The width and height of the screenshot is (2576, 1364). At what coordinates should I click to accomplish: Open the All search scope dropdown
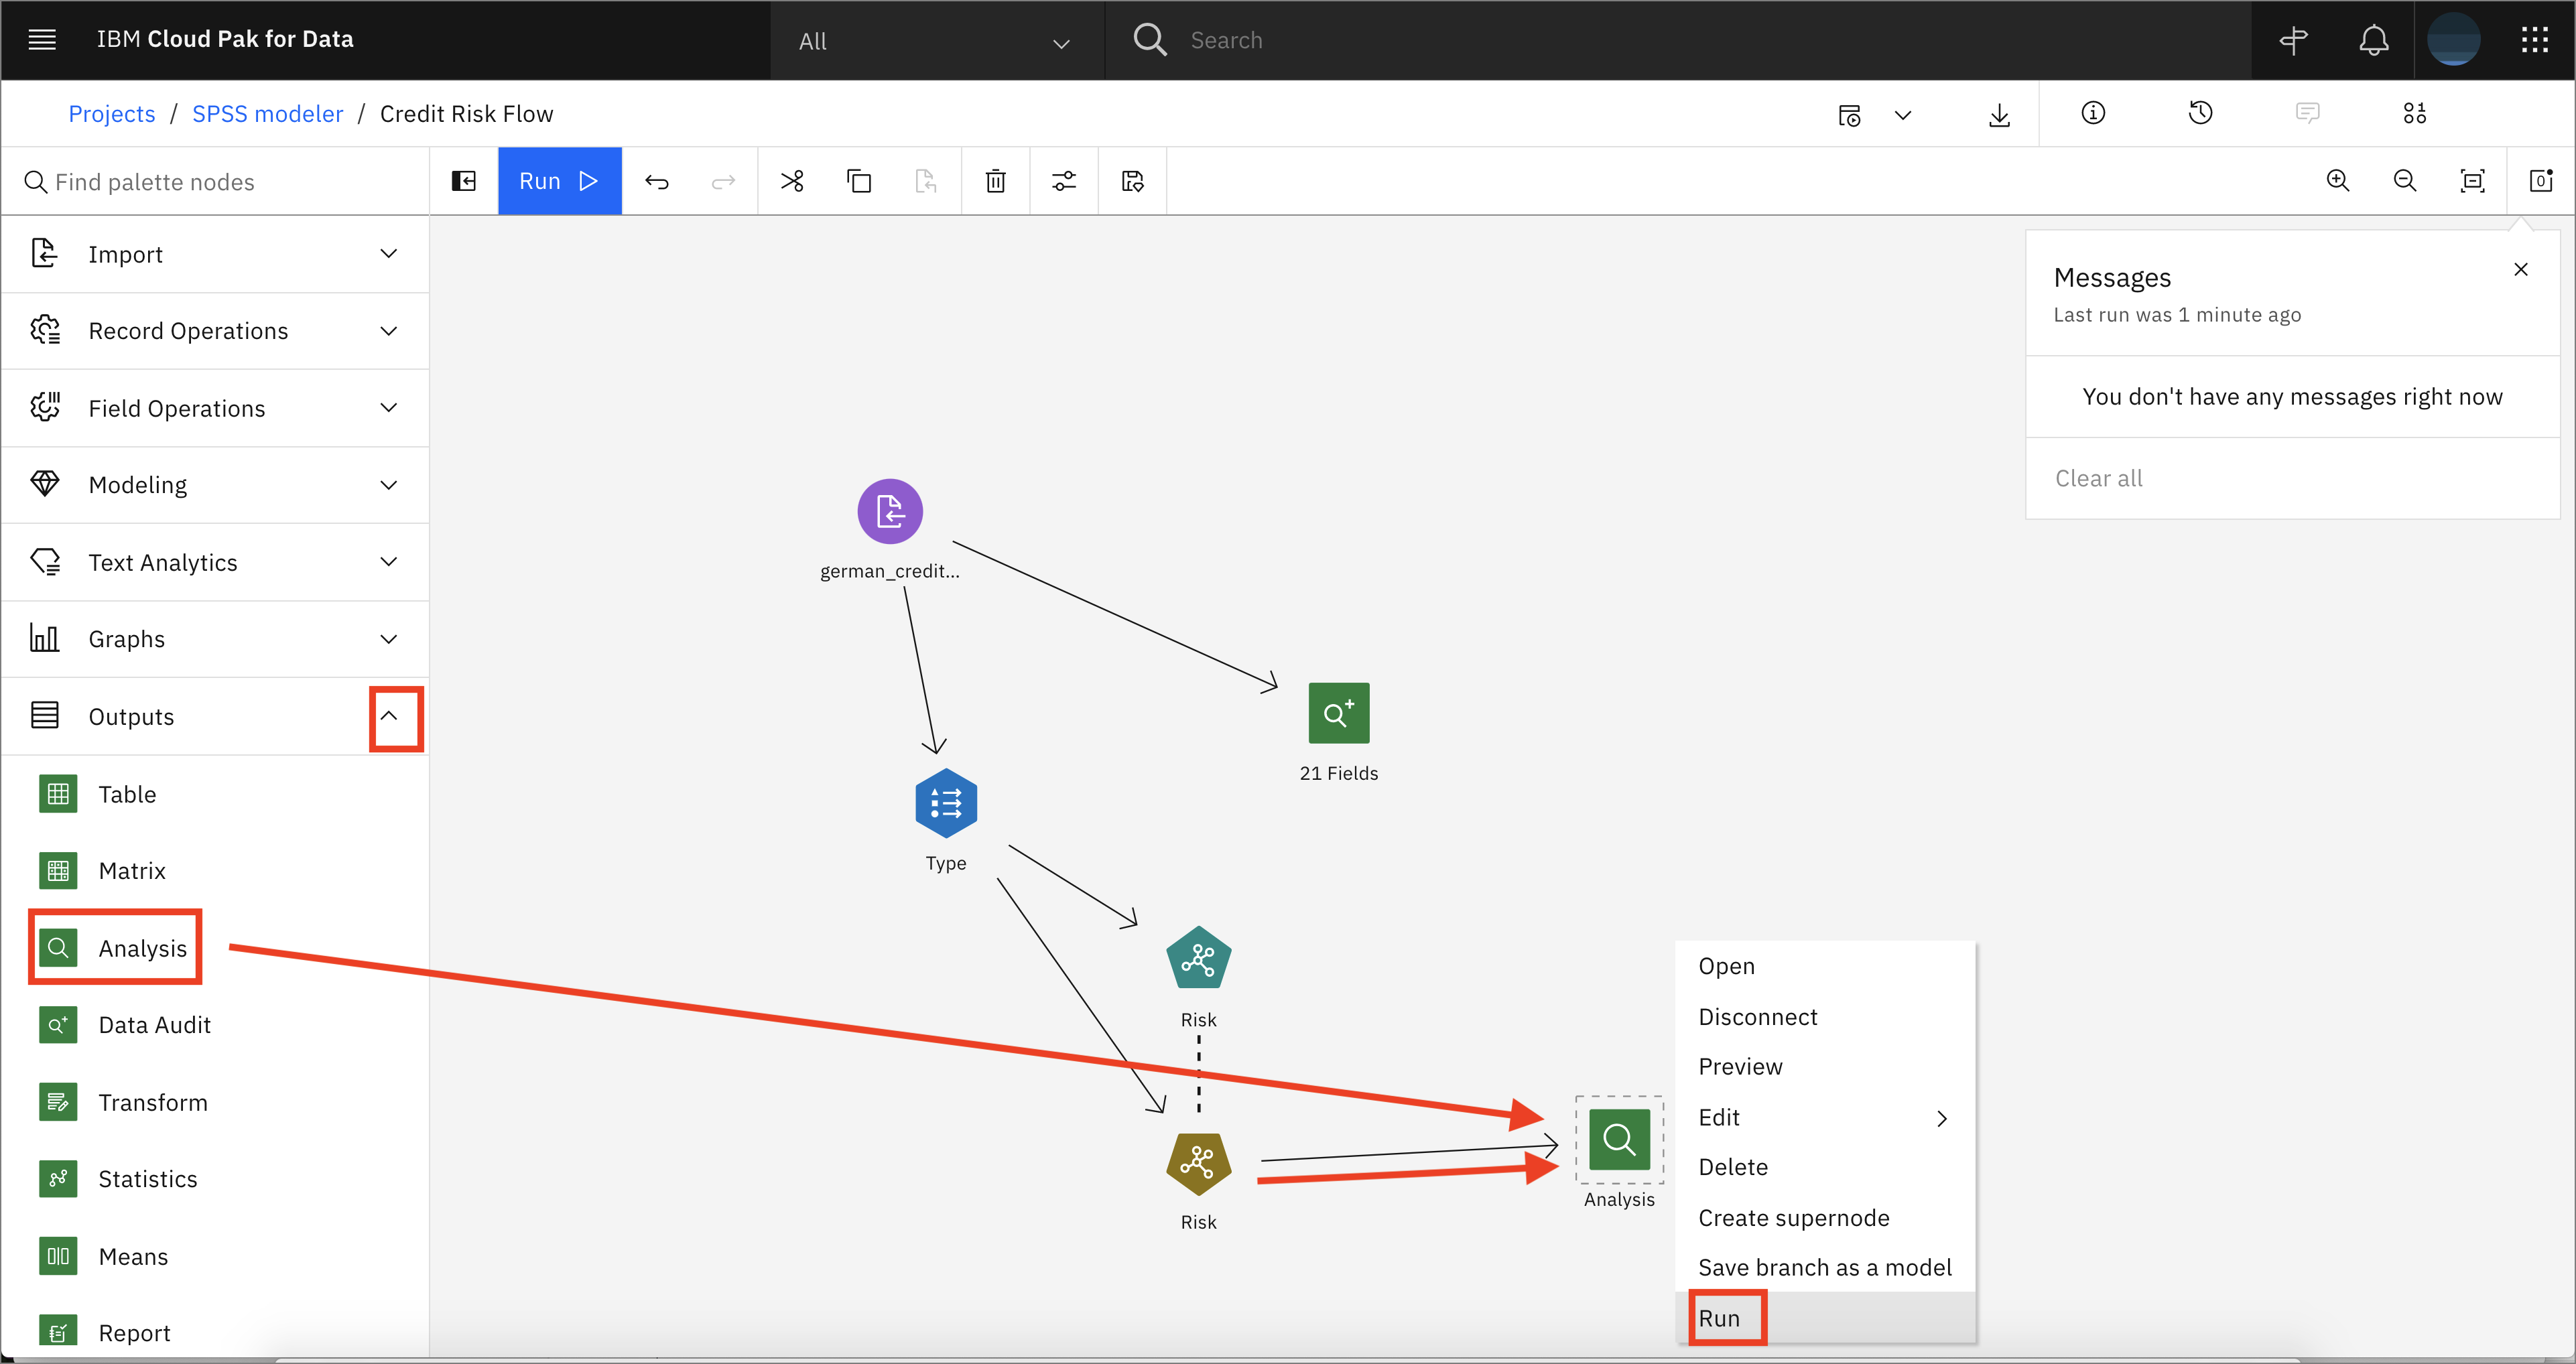point(935,41)
